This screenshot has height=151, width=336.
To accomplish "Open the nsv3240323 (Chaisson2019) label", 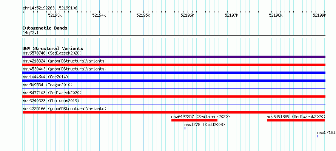I will click(51, 101).
